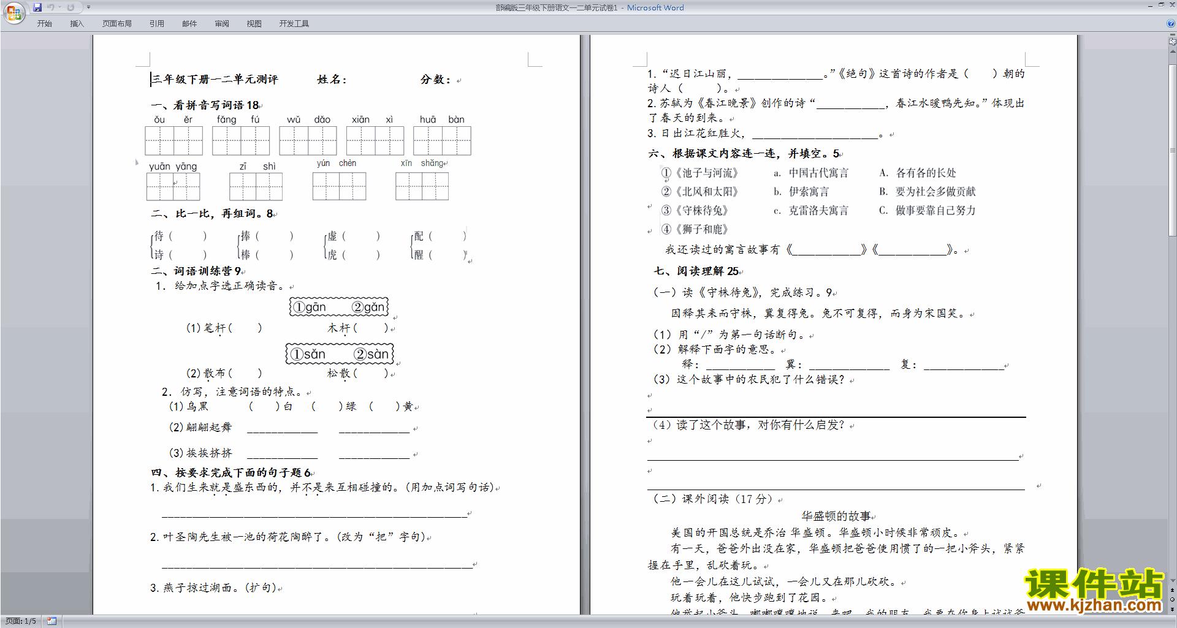Click the split window handle above scrollbar
This screenshot has height=628, width=1177.
[x=1172, y=36]
